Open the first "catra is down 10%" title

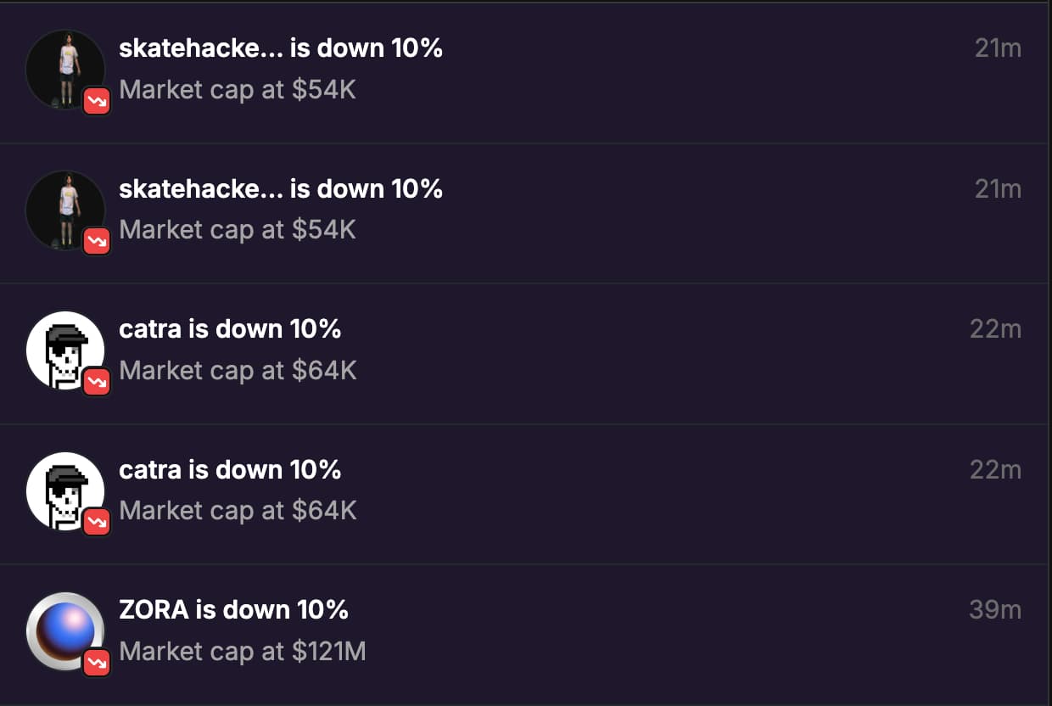pos(230,329)
